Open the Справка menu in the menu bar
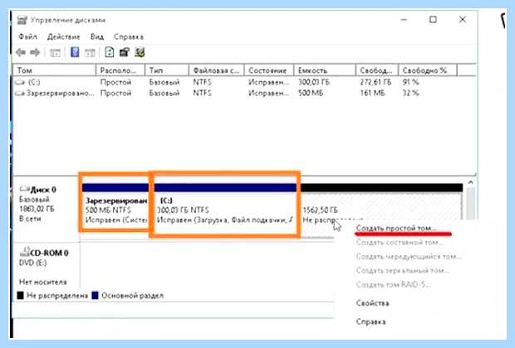This screenshot has height=348, width=515. click(x=129, y=36)
